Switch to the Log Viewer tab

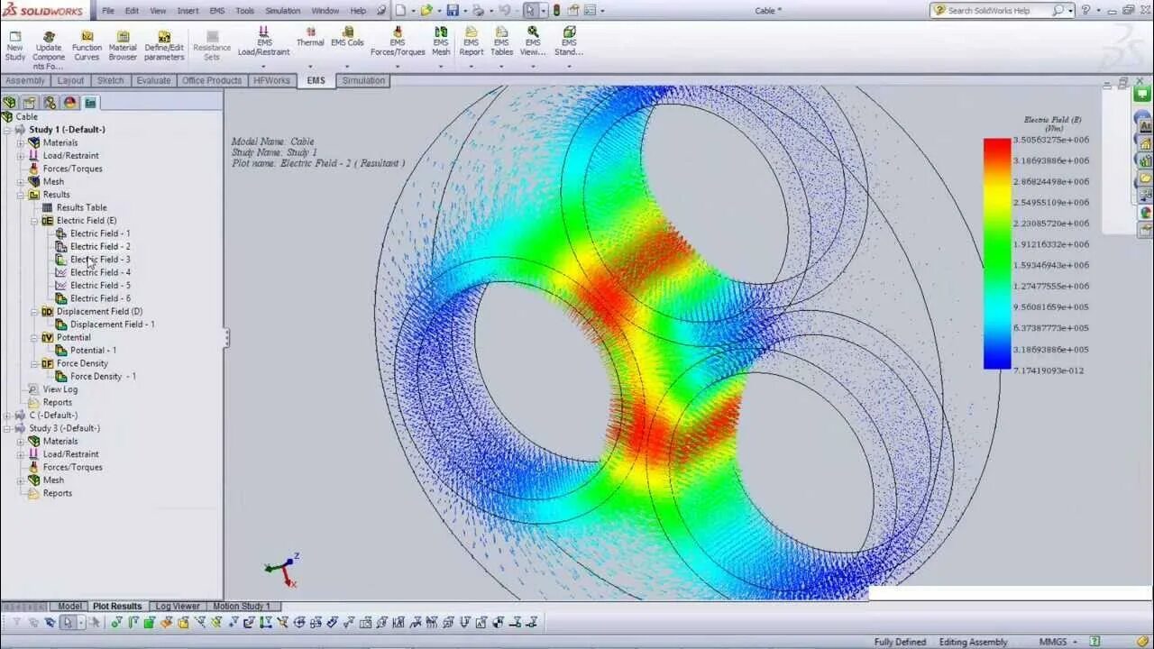177,606
